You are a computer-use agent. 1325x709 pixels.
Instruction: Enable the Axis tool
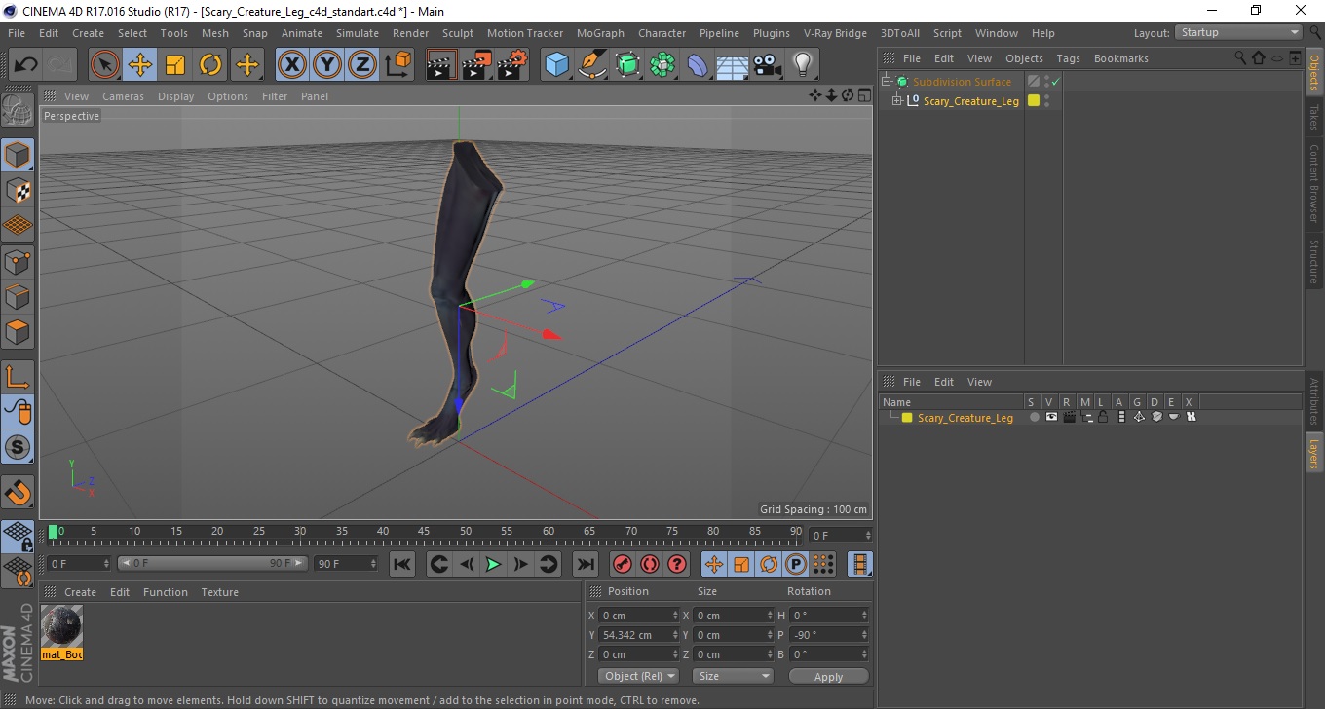tap(18, 377)
